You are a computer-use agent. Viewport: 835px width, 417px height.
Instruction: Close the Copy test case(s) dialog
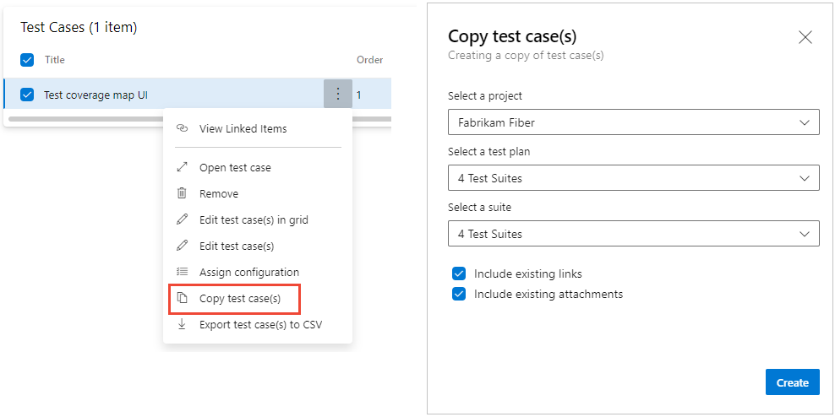pyautogui.click(x=805, y=37)
